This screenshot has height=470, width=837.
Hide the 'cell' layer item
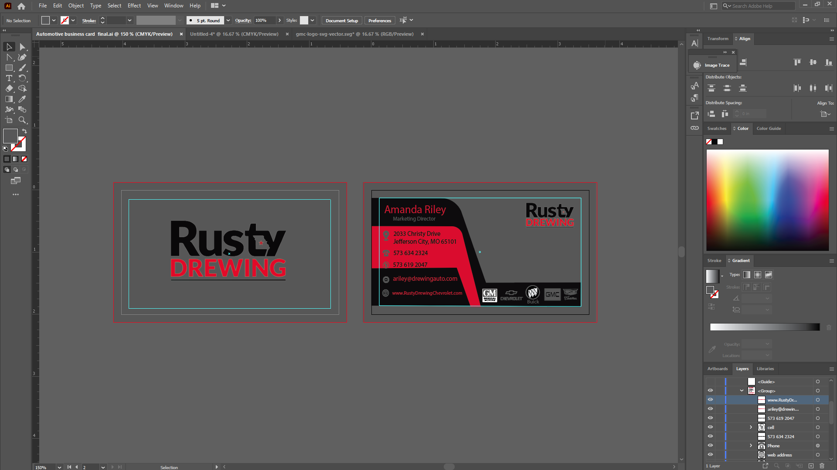tap(710, 427)
